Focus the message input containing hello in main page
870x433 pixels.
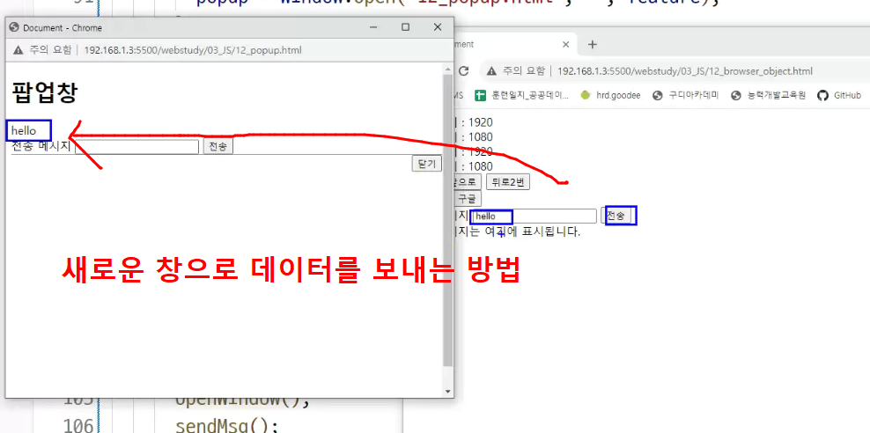pyautogui.click(x=534, y=216)
